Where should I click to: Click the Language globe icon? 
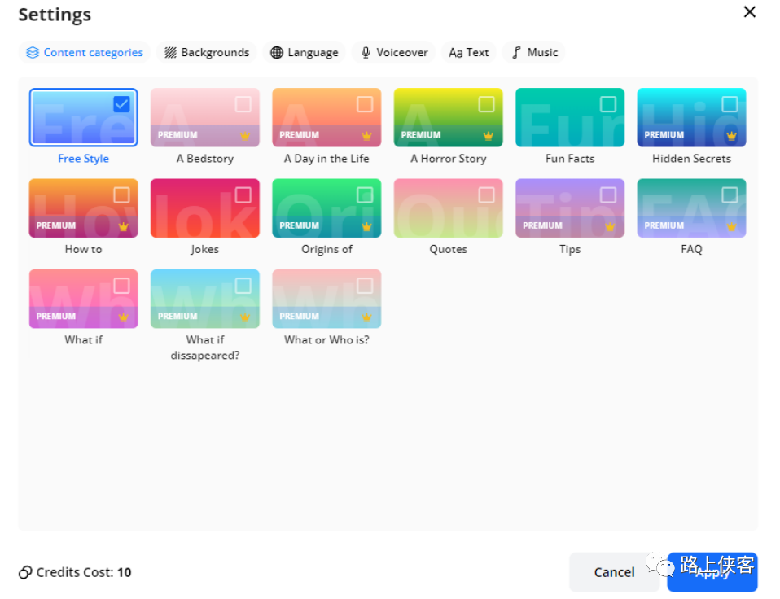(277, 53)
